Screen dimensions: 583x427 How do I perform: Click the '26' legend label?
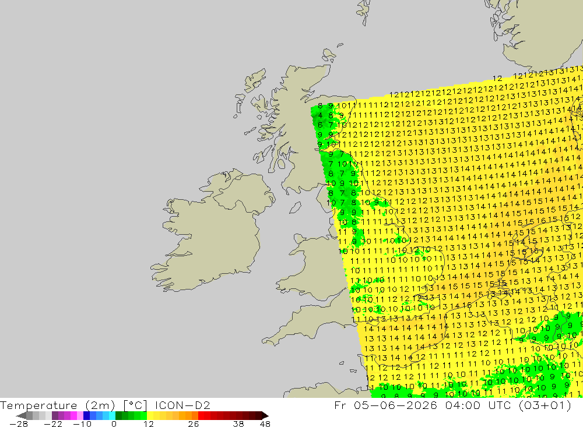pos(194,424)
